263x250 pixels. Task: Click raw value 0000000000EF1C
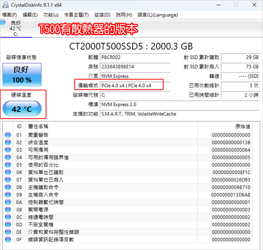(x=231, y=172)
